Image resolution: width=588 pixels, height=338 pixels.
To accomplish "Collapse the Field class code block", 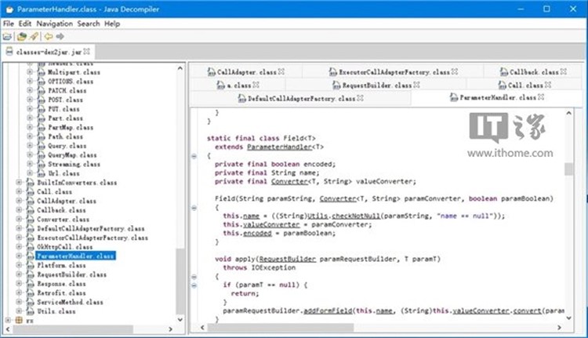I will point(194,156).
